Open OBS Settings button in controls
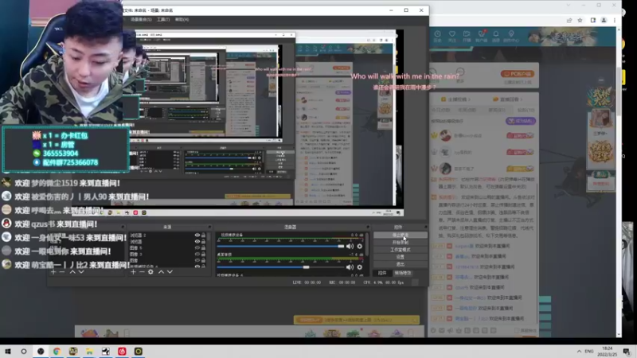 pyautogui.click(x=401, y=257)
